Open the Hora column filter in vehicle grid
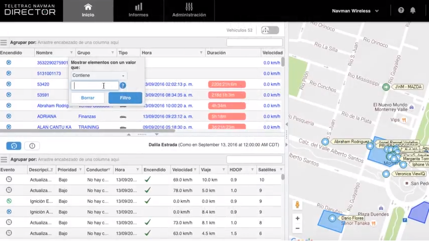429x241 pixels. [x=201, y=53]
